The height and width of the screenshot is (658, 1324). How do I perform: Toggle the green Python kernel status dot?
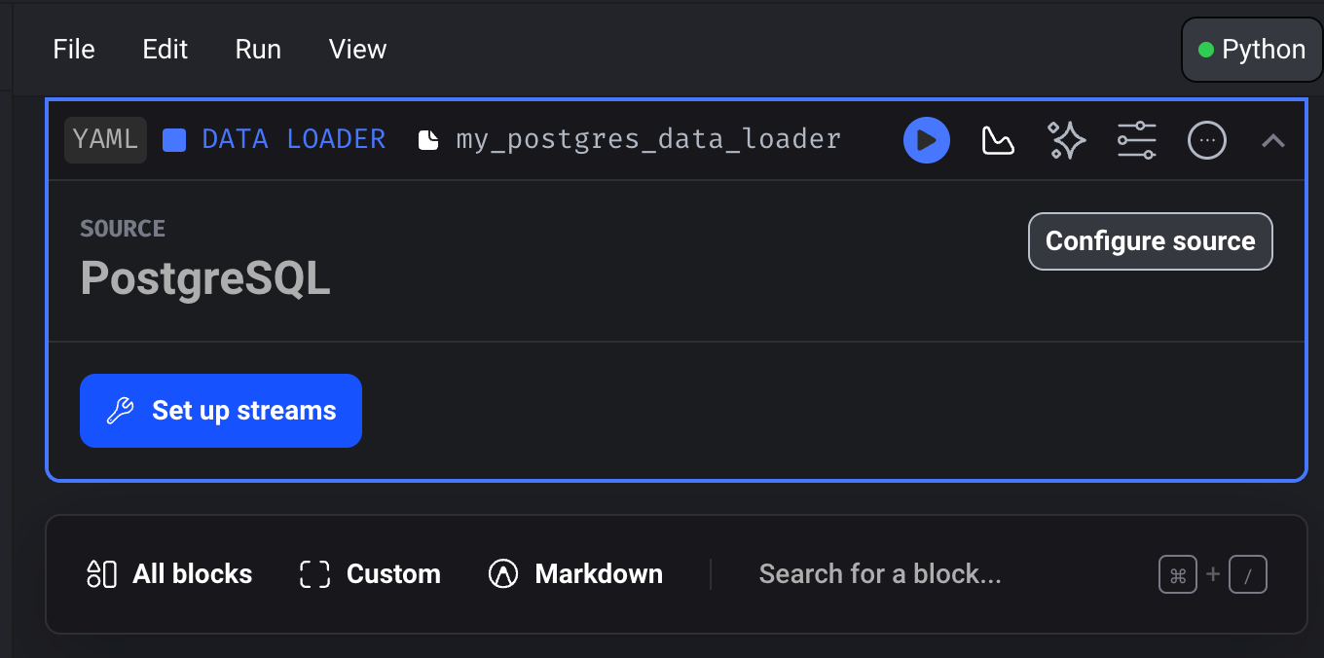click(x=1207, y=48)
